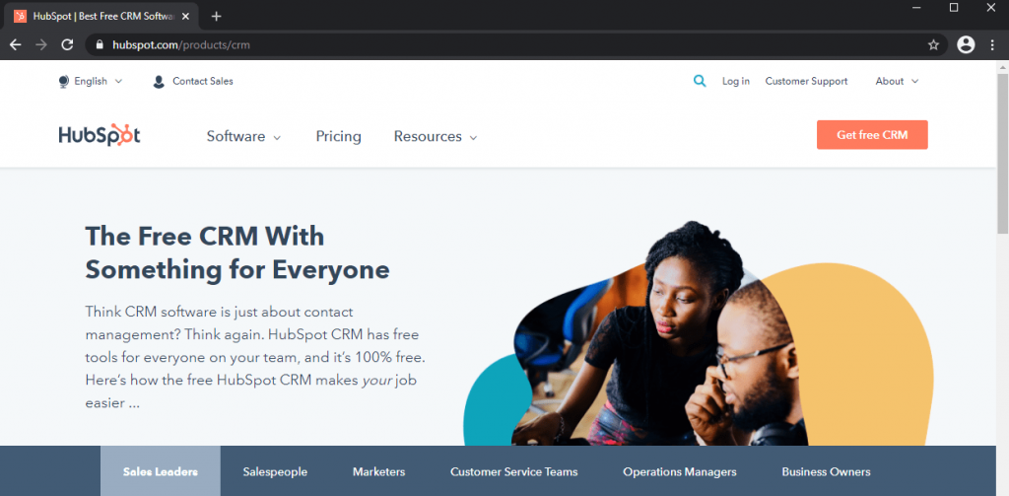Screen dimensions: 1009x496
Task: Switch to the Salespeople tab
Action: [275, 471]
